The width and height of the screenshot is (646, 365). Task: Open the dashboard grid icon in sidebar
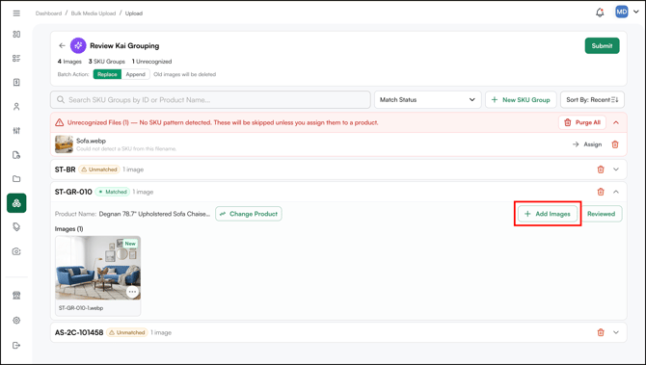tap(16, 34)
